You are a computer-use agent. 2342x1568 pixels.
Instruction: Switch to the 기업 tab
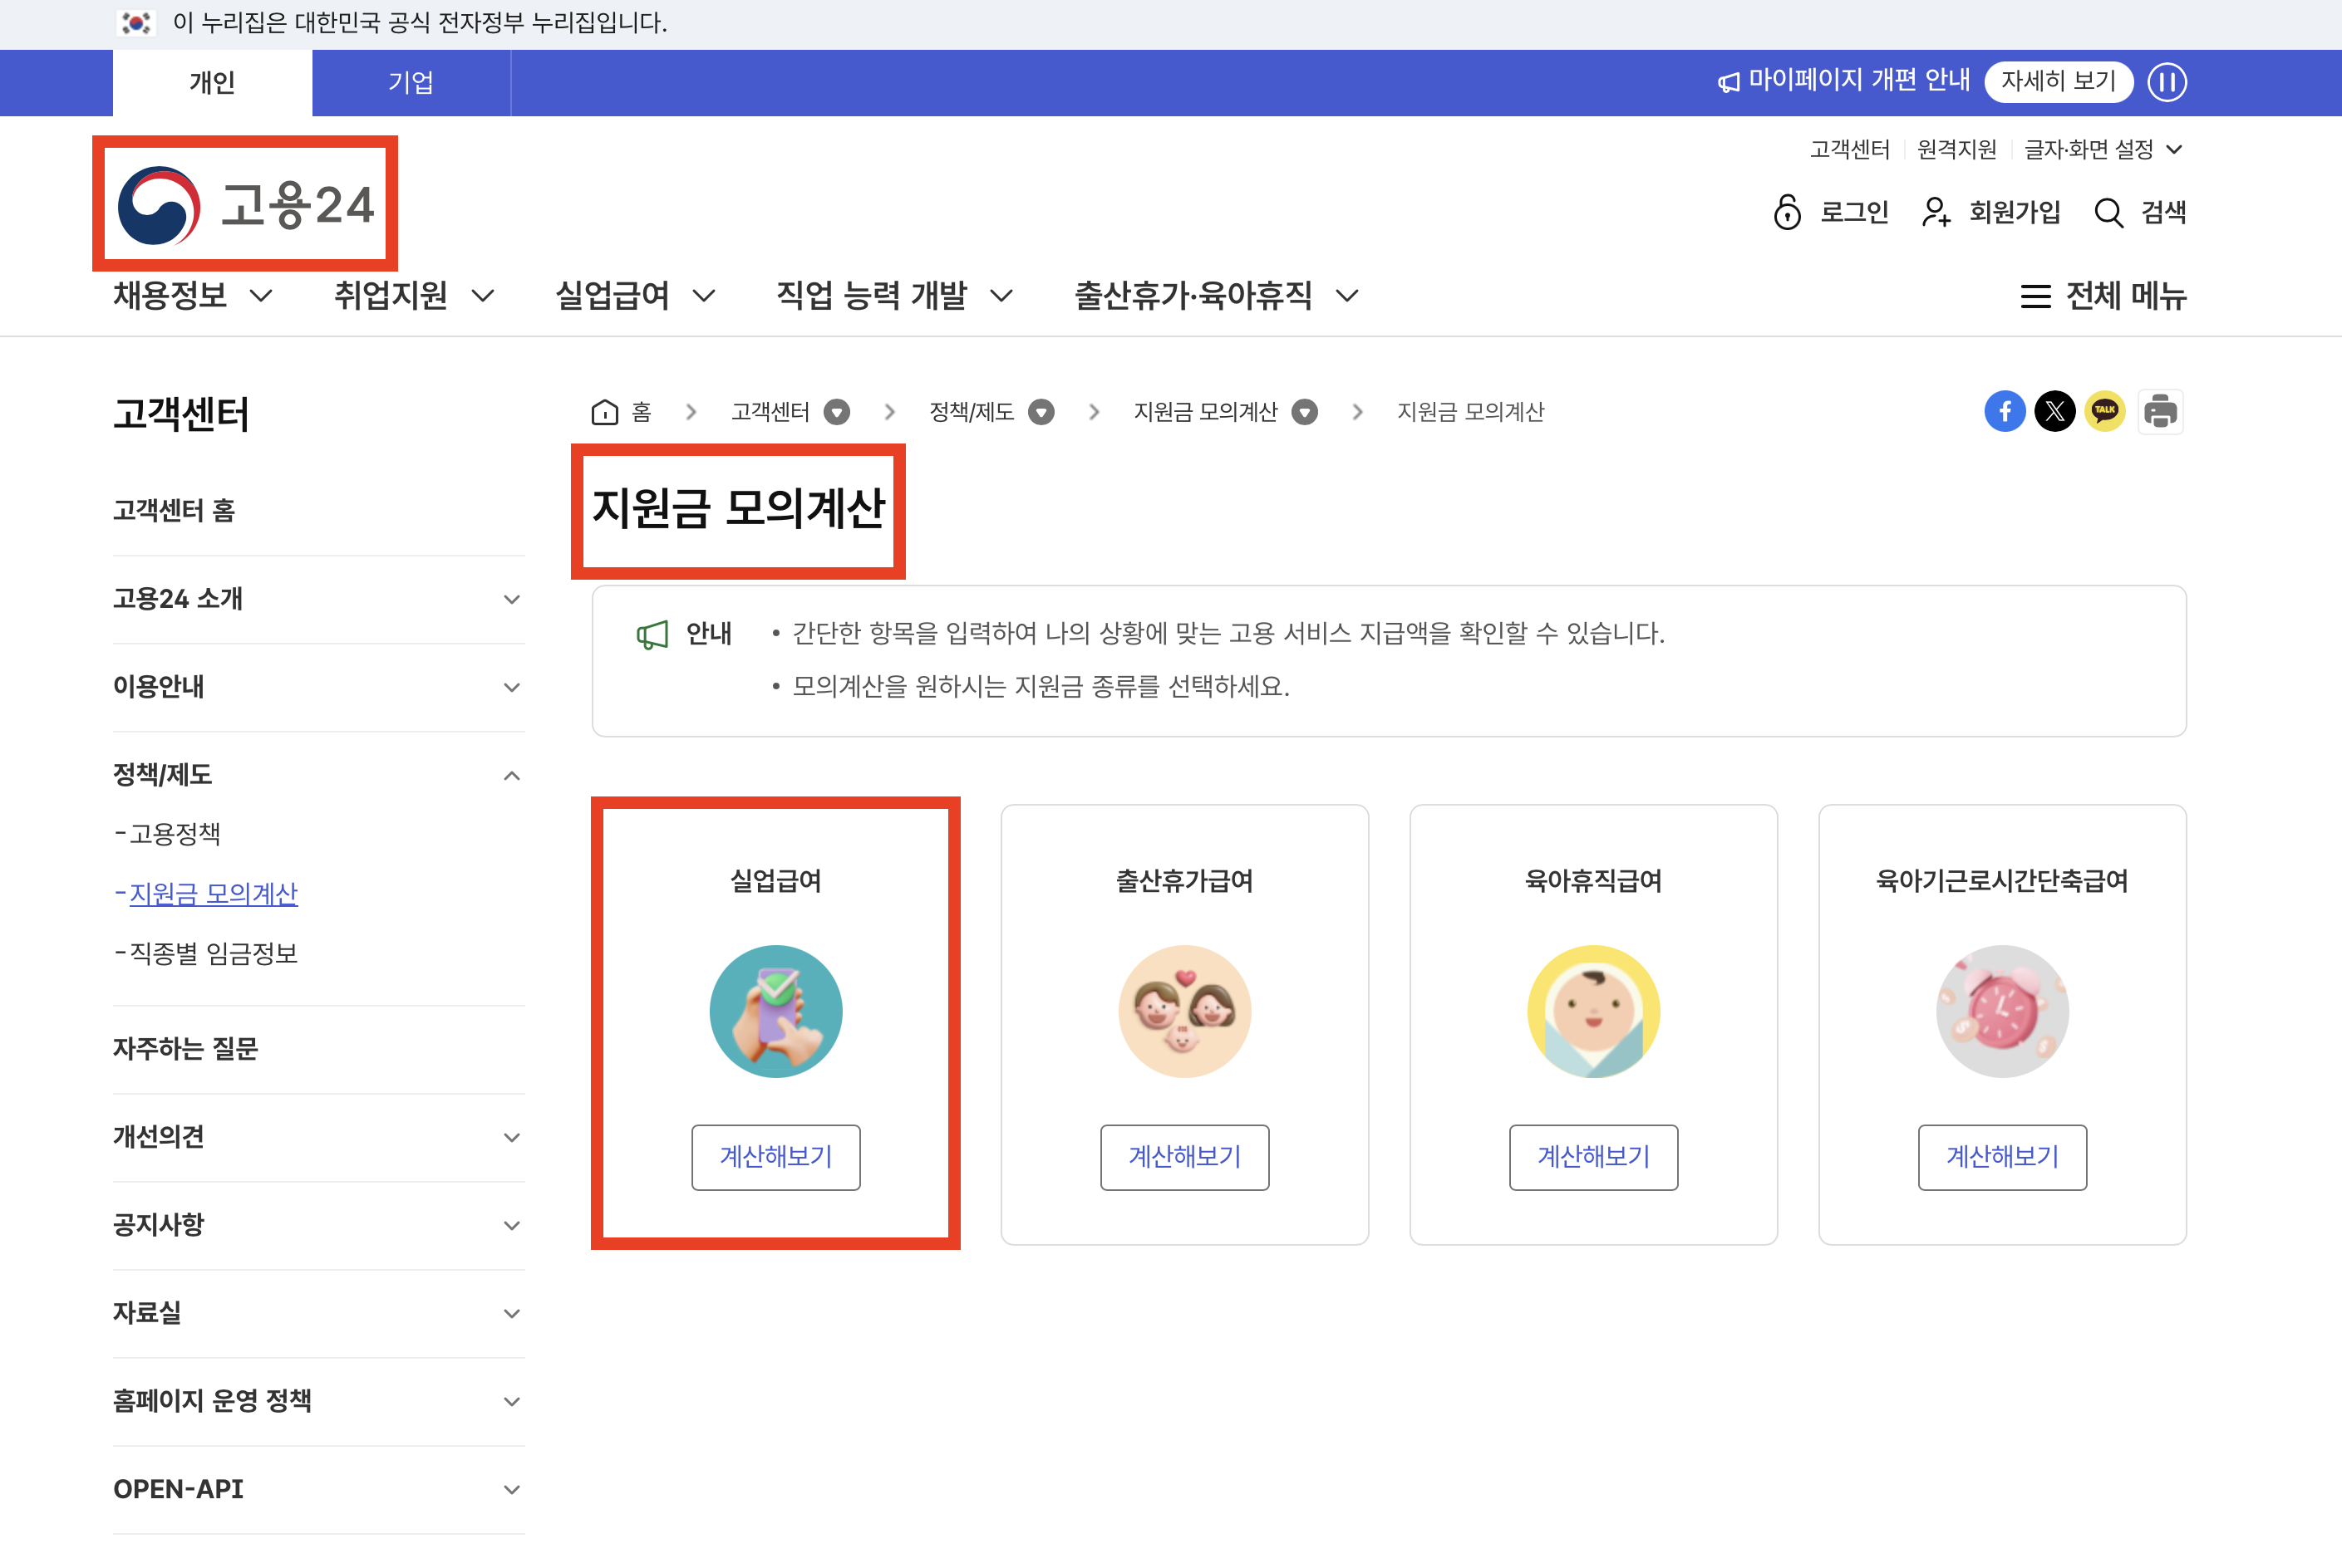point(411,83)
